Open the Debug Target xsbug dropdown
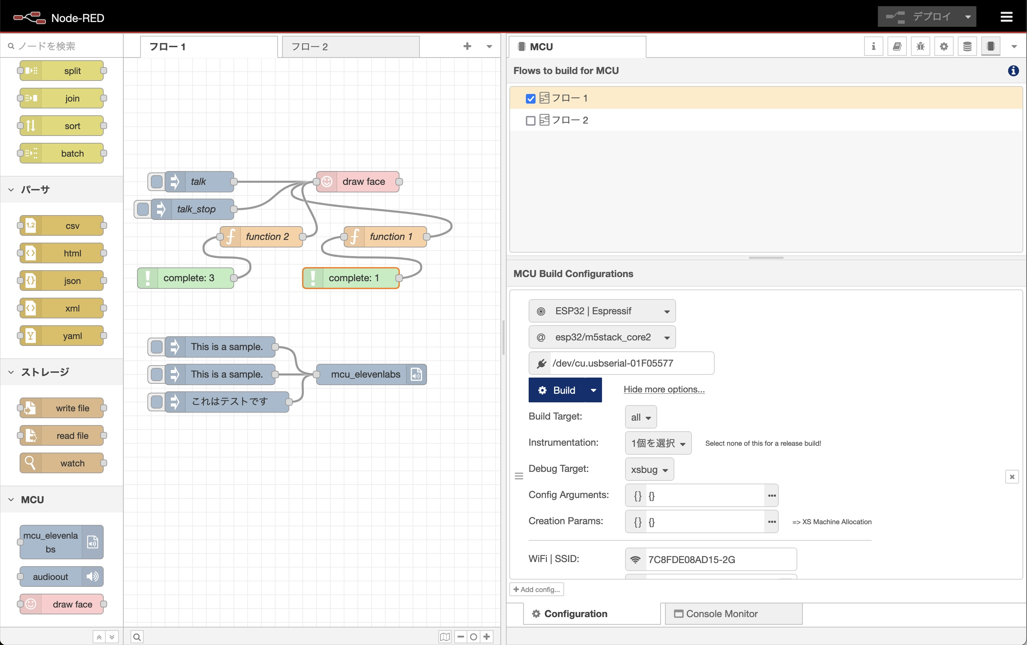1027x645 pixels. coord(649,469)
